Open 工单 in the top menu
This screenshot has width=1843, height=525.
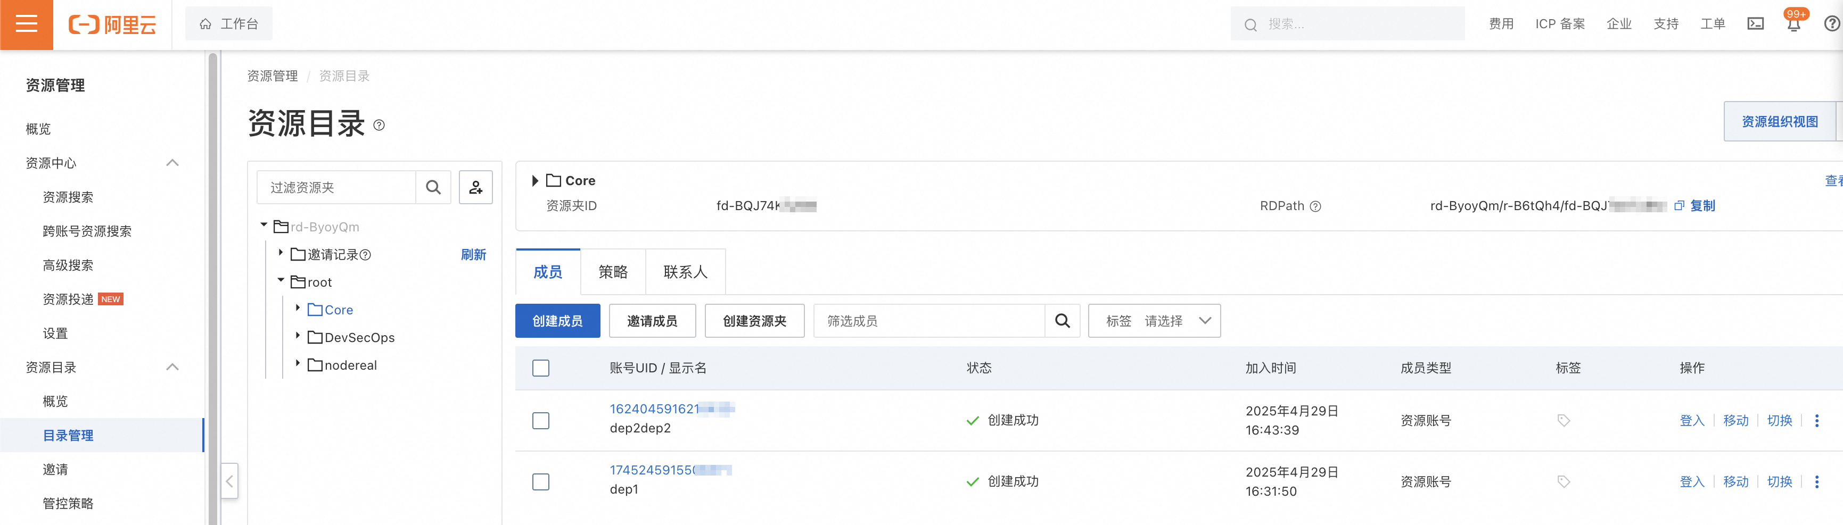pyautogui.click(x=1713, y=24)
